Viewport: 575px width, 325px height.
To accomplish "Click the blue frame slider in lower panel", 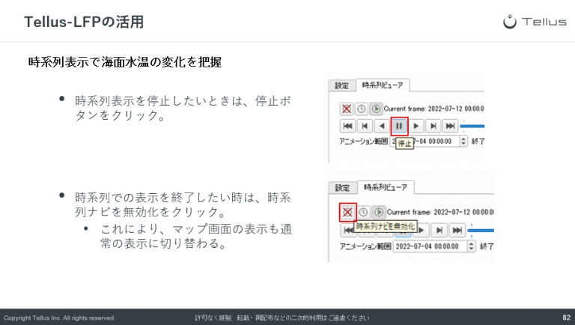I will [481, 231].
